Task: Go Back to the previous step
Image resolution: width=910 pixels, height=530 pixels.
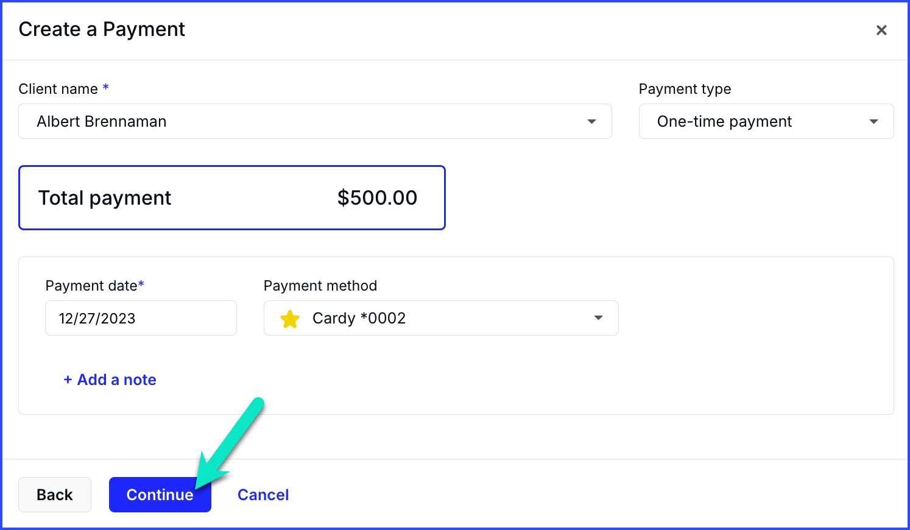Action: click(x=55, y=495)
